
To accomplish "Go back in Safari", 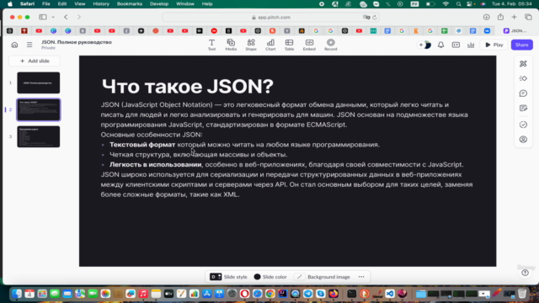I will pyautogui.click(x=66, y=17).
